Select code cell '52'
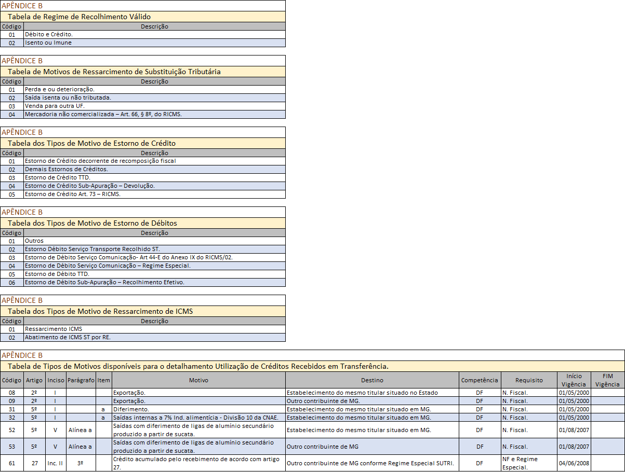 [12, 430]
